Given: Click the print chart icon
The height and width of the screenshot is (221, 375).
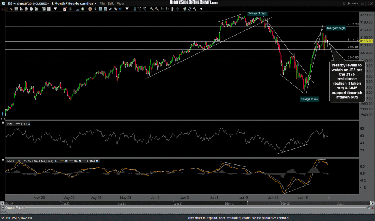Looking at the screenshot, I should [21, 9].
